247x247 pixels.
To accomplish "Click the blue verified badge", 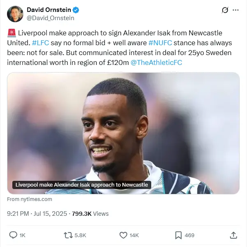I will pyautogui.click(x=76, y=10).
